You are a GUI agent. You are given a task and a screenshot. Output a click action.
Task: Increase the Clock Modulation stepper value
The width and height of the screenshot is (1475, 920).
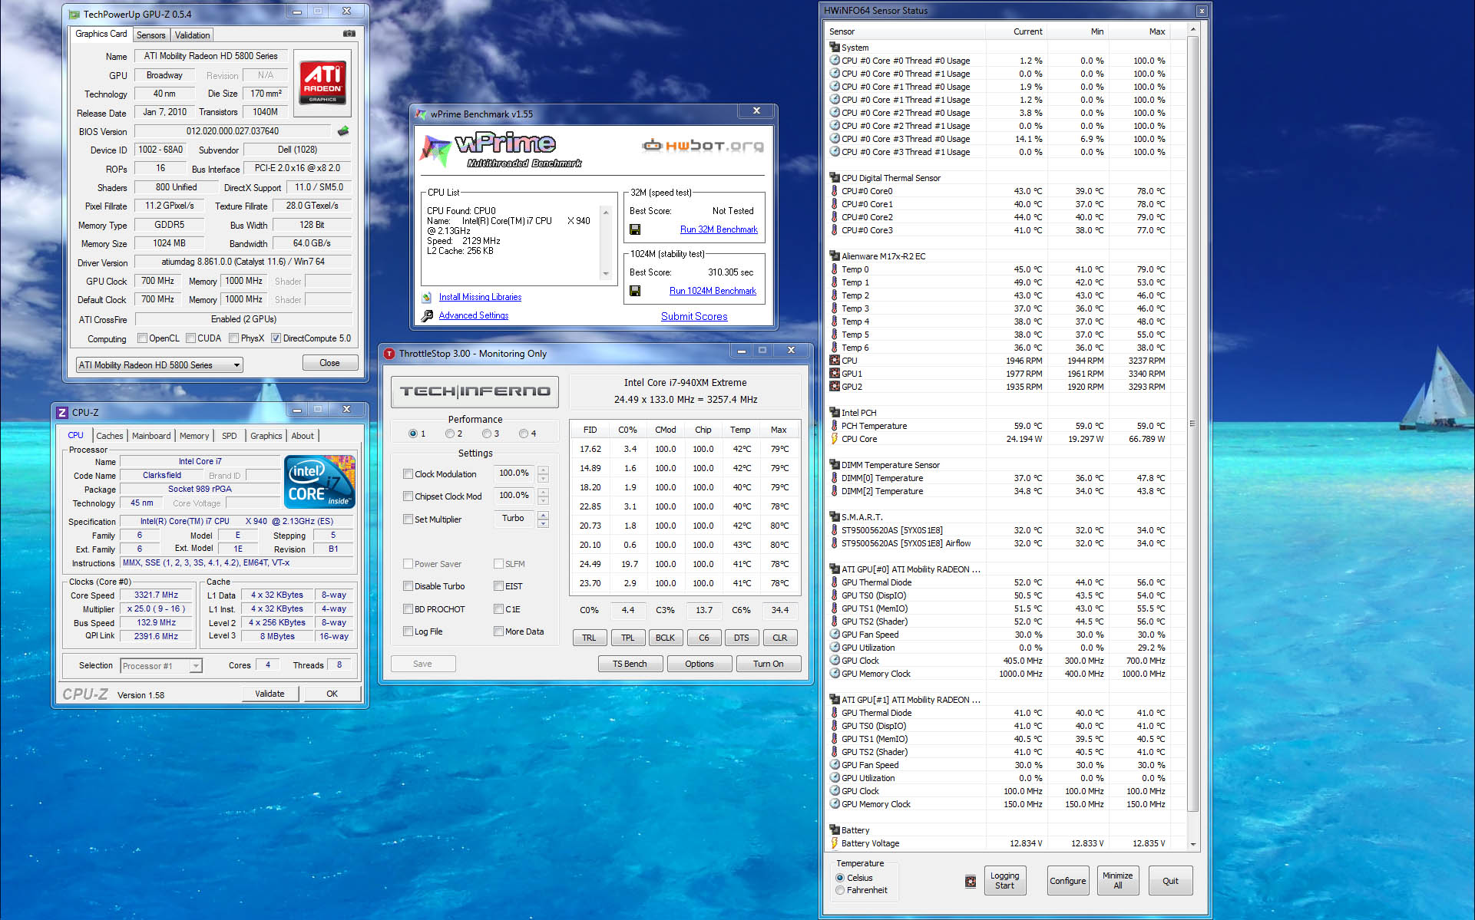coord(544,470)
